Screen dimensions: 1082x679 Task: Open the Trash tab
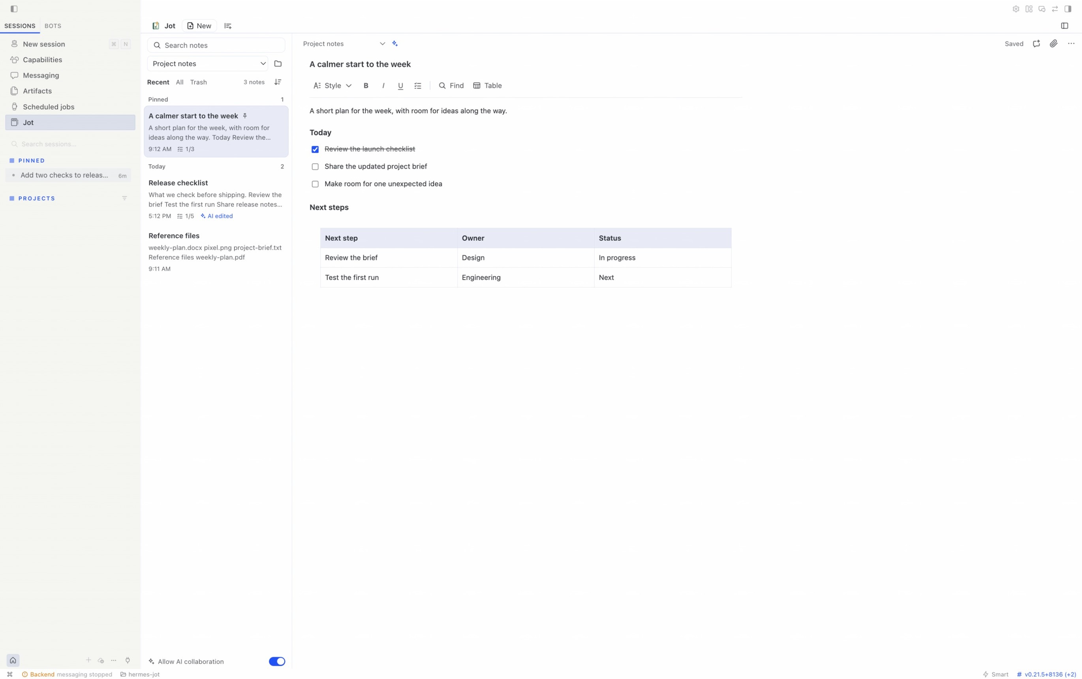tap(198, 82)
